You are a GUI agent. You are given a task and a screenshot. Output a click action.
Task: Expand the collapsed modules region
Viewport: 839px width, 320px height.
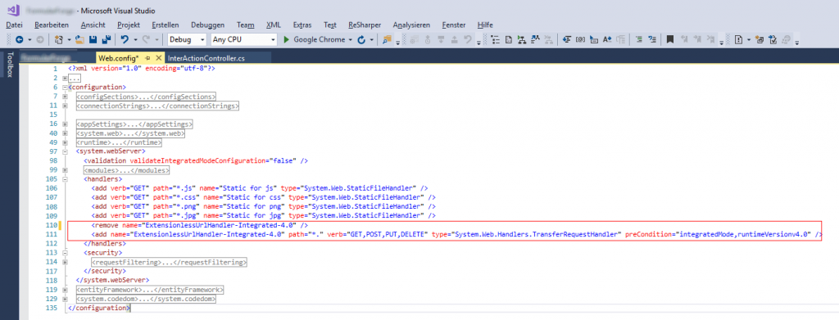coord(66,170)
